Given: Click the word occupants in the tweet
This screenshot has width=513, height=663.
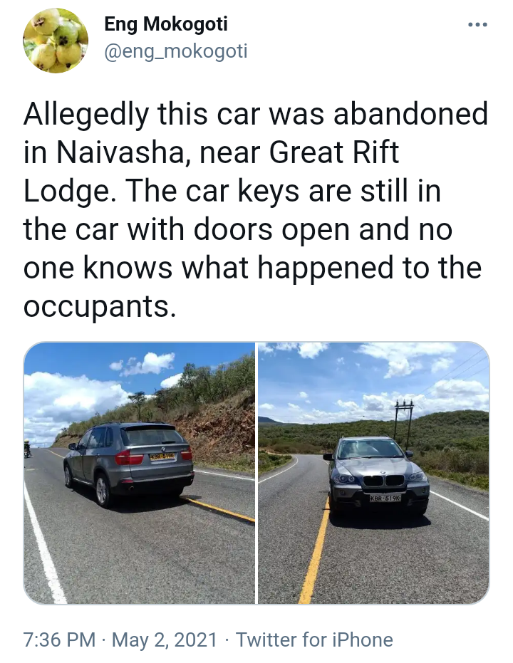Looking at the screenshot, I should [x=99, y=308].
